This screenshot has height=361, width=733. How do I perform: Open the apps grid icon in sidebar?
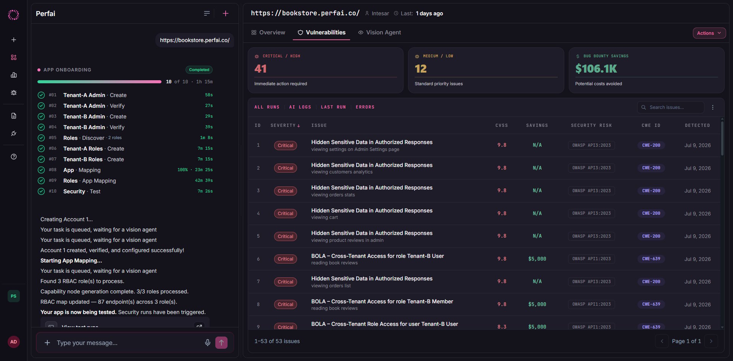[14, 57]
